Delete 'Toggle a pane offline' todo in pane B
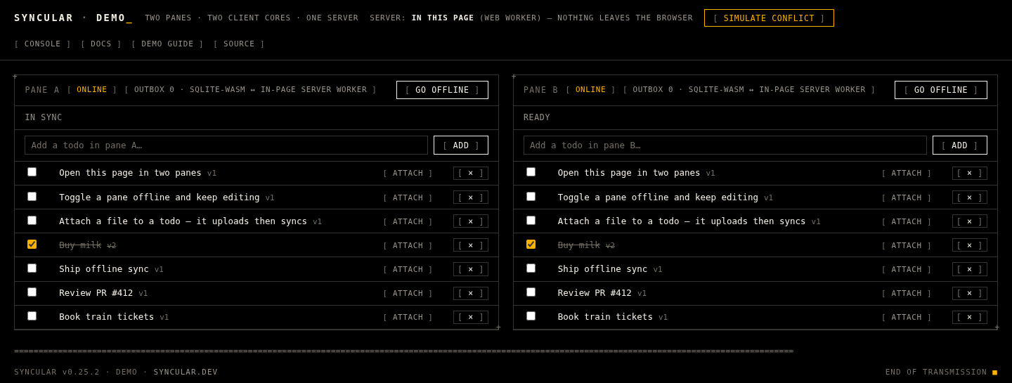This screenshot has height=383, width=1012. [x=970, y=197]
